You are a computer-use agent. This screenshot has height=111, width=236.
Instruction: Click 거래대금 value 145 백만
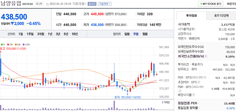pyautogui.click(x=155, y=25)
